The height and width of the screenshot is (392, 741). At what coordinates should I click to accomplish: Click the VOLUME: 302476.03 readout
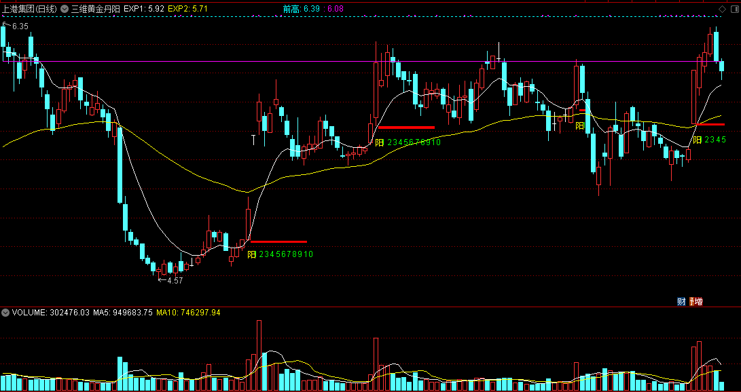(x=50, y=312)
